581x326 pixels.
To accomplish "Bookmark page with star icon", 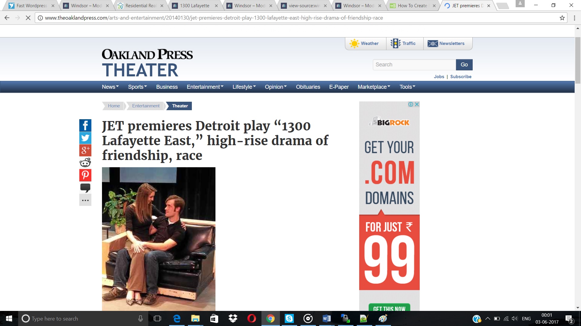I will coord(562,18).
